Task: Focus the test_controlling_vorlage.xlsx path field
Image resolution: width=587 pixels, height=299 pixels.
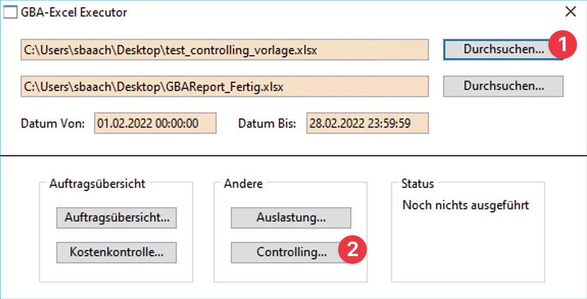Action: (225, 50)
